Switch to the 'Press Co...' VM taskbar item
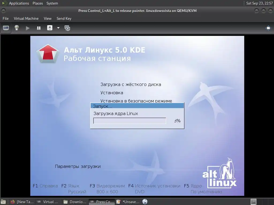This screenshot has width=274, height=205. 102,202
